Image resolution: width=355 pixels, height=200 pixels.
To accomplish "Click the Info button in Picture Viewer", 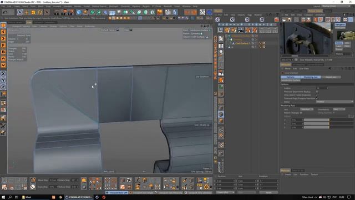I will pyautogui.click(x=347, y=43).
